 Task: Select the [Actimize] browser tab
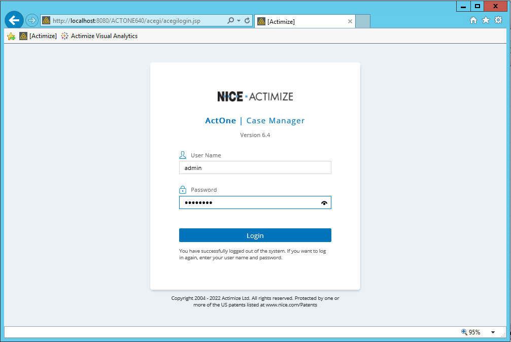click(304, 21)
